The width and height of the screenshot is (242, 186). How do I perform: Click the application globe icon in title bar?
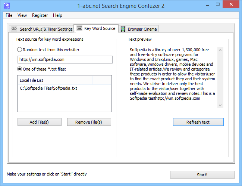7,6
